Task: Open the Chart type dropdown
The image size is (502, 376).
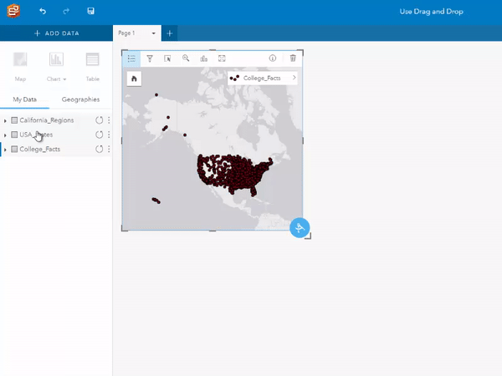Action: pyautogui.click(x=56, y=66)
